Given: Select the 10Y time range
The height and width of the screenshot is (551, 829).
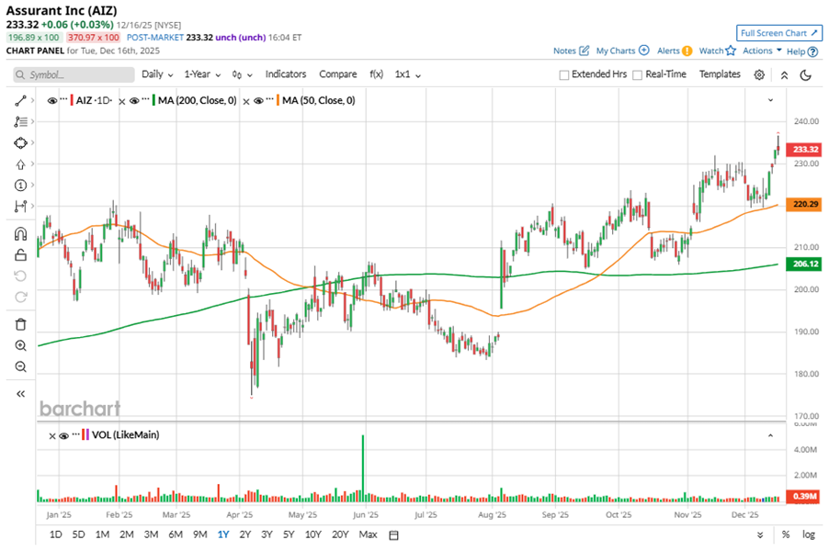Looking at the screenshot, I should coord(313,534).
